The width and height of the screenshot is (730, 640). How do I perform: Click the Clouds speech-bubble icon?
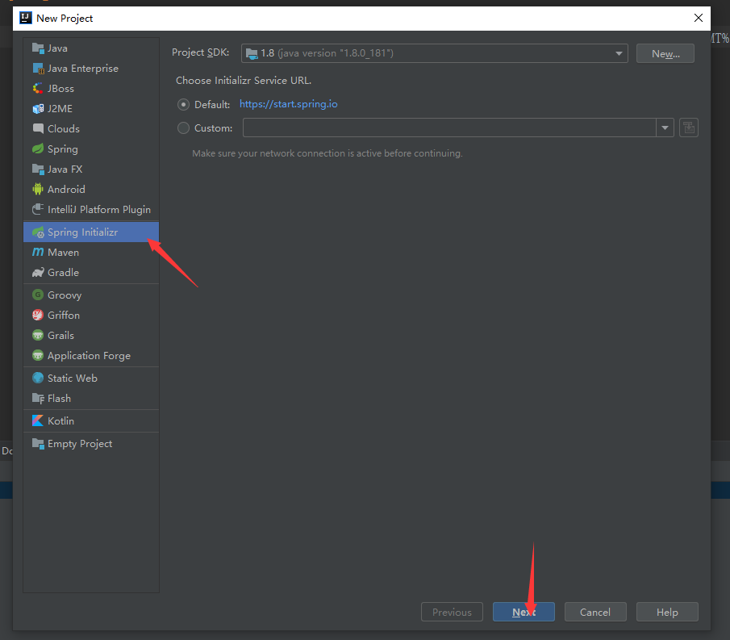(38, 128)
